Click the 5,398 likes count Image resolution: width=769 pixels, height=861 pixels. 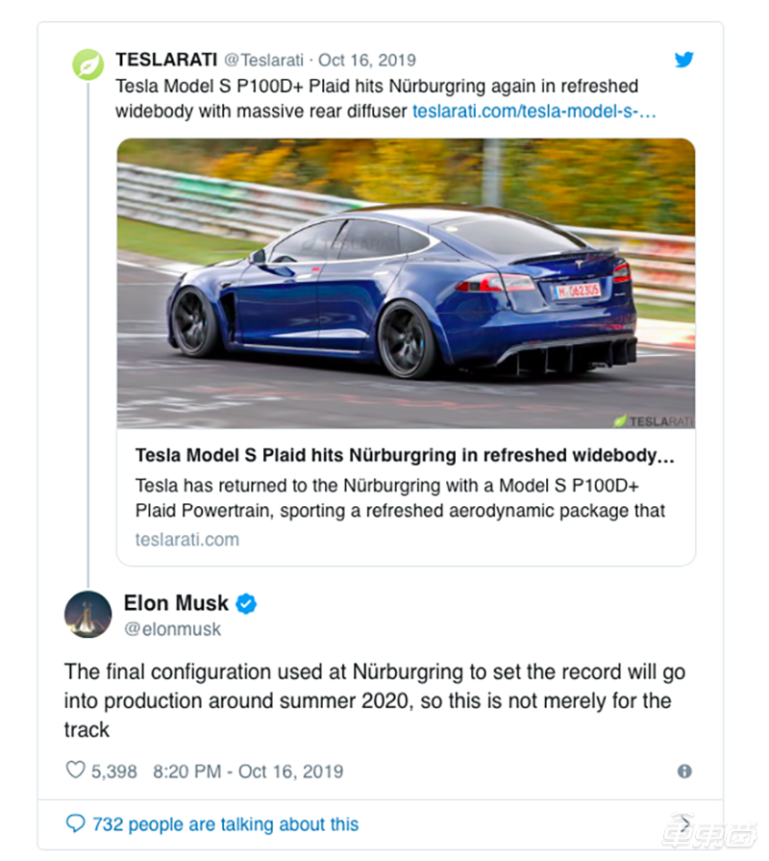114,771
